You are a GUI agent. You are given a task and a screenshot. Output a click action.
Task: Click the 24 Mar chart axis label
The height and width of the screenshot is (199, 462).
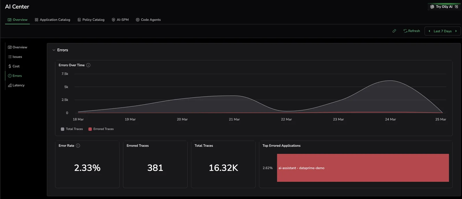tap(390, 119)
